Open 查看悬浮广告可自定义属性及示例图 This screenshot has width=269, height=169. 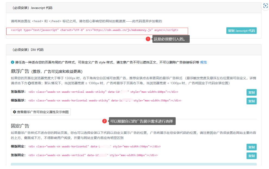41,112
